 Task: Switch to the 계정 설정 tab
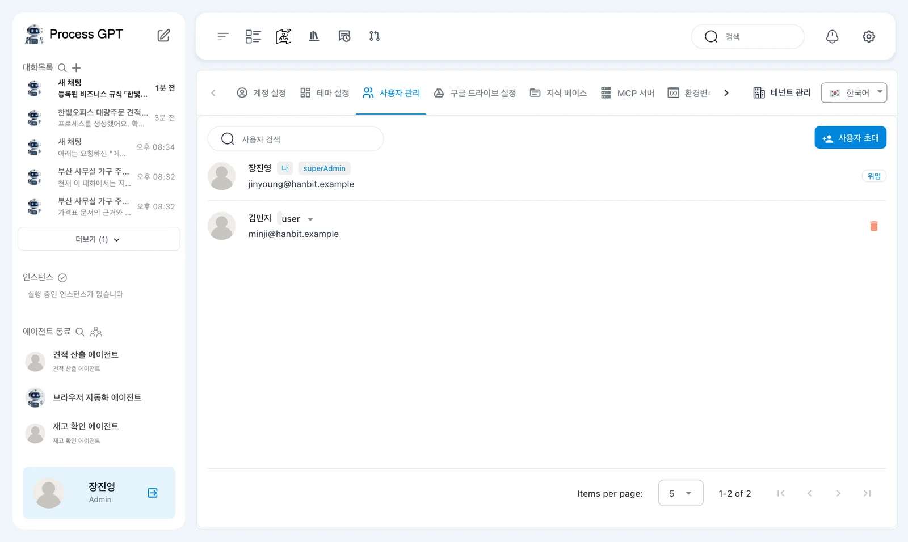[262, 93]
